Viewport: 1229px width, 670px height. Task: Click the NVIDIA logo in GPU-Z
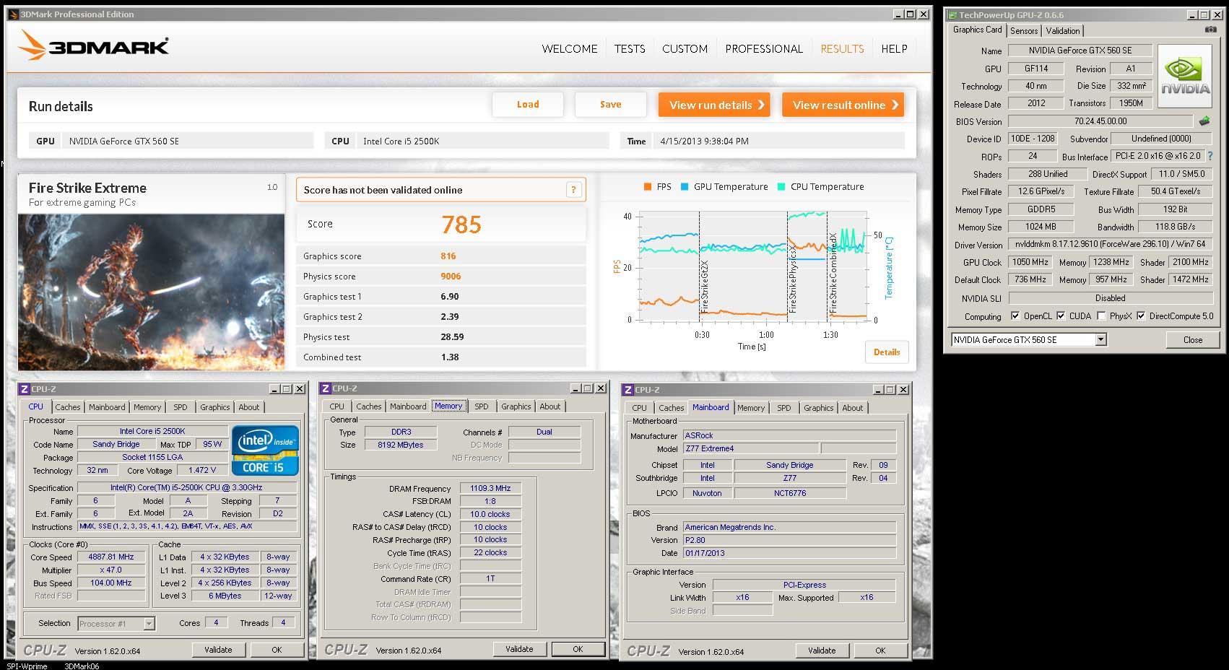click(x=1185, y=77)
